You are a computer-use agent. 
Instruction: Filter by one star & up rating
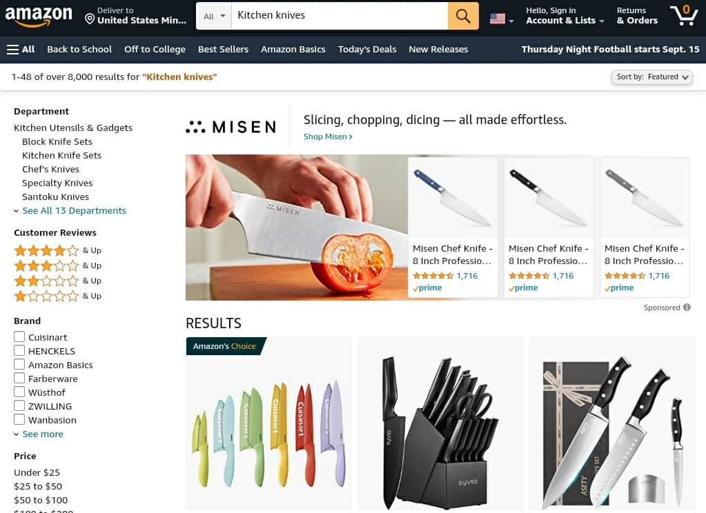click(x=58, y=296)
